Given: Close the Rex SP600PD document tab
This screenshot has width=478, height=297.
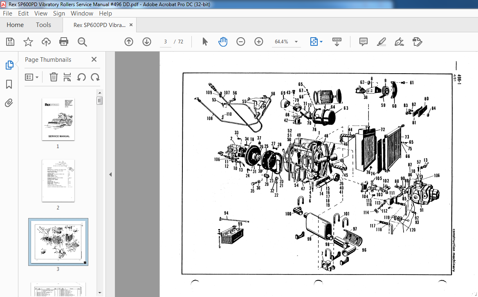Looking at the screenshot, I should [131, 25].
